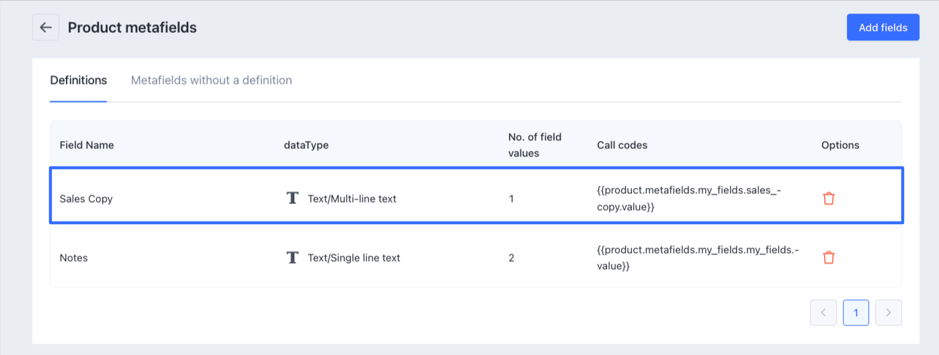This screenshot has height=355, width=939.
Task: Click the Notes text type icon
Action: coord(292,258)
